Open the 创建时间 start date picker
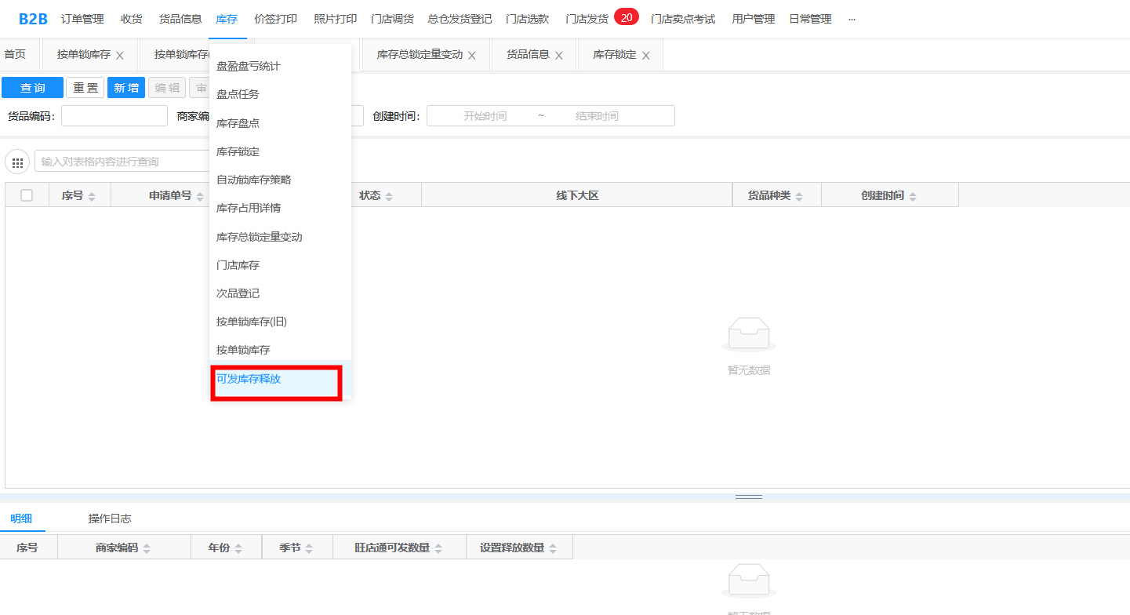The width and height of the screenshot is (1130, 615). click(485, 116)
